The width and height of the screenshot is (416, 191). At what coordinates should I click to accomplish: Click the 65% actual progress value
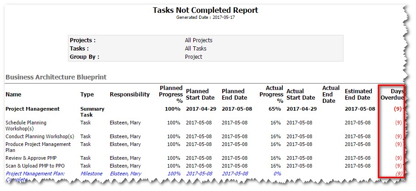coord(275,109)
